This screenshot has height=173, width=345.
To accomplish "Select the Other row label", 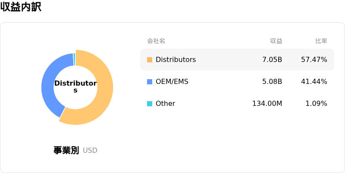I will pyautogui.click(x=166, y=104).
